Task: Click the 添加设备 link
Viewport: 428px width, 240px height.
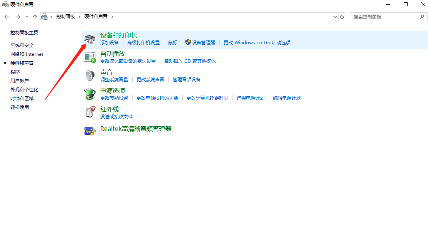Action: pos(110,42)
